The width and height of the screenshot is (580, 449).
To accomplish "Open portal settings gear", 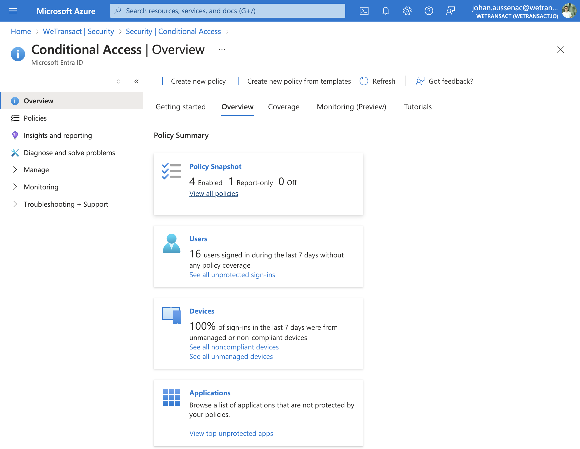I will (407, 11).
